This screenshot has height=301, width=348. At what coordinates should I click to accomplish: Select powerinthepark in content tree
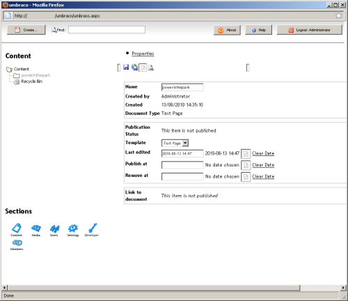coord(35,75)
